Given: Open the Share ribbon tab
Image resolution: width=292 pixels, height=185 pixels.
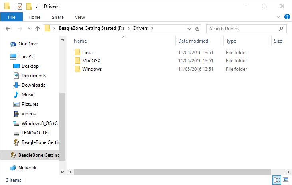Looking at the screenshot, I should 58,17.
